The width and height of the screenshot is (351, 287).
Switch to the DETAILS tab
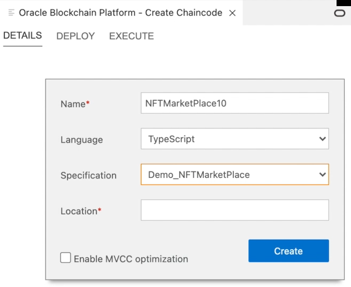(23, 36)
